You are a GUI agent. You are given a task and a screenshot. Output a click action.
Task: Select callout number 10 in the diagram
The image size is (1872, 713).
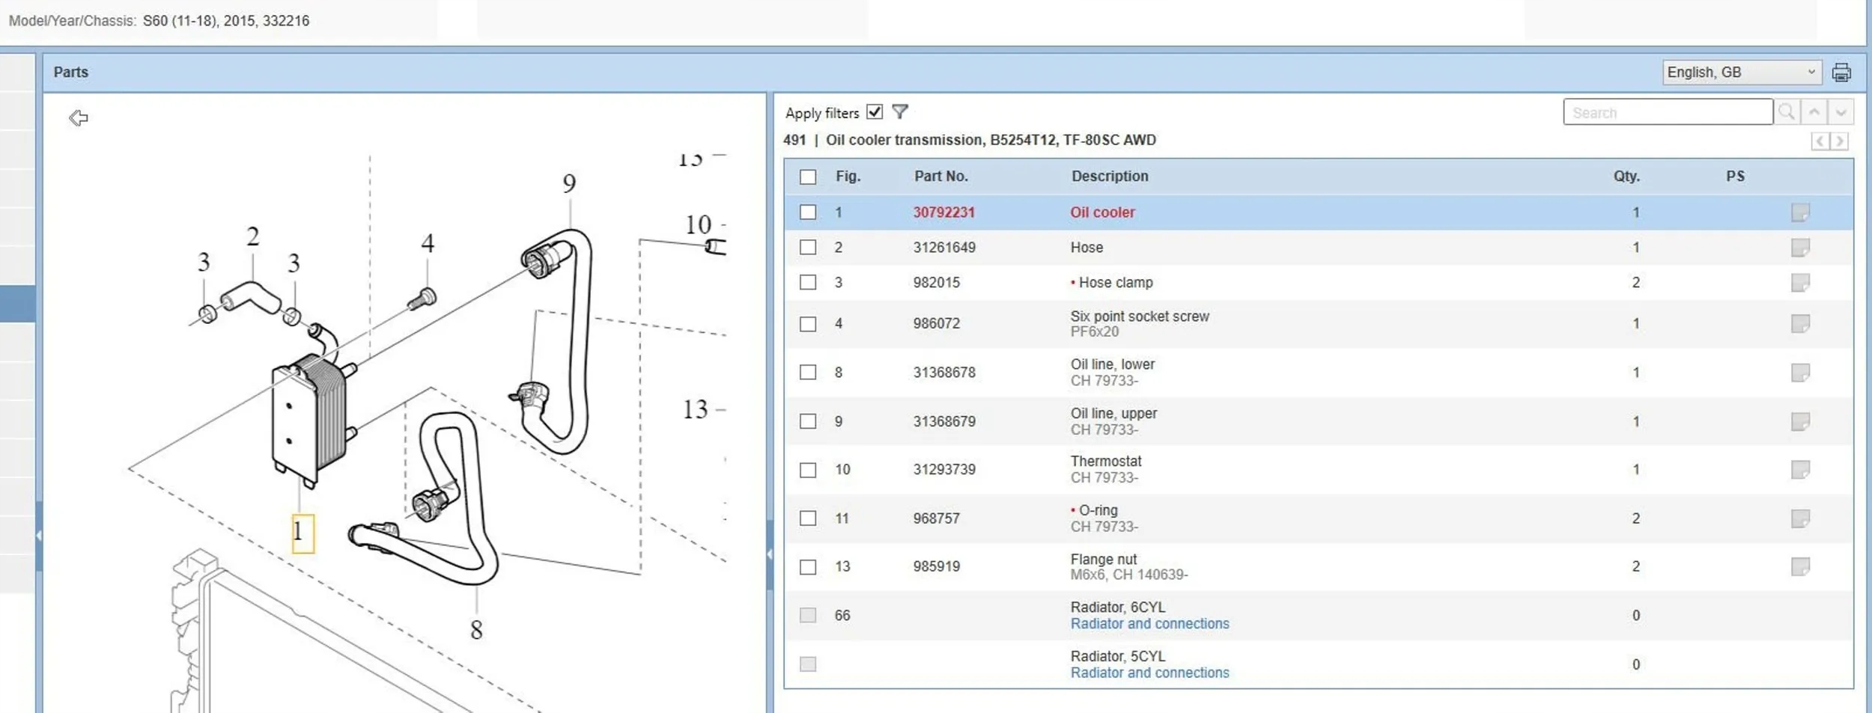(698, 225)
